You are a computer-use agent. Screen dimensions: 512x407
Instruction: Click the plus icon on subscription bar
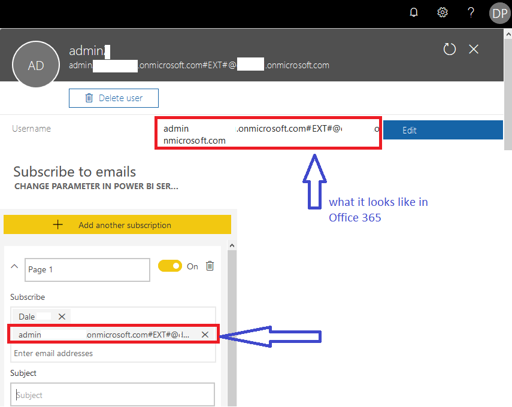tap(58, 224)
